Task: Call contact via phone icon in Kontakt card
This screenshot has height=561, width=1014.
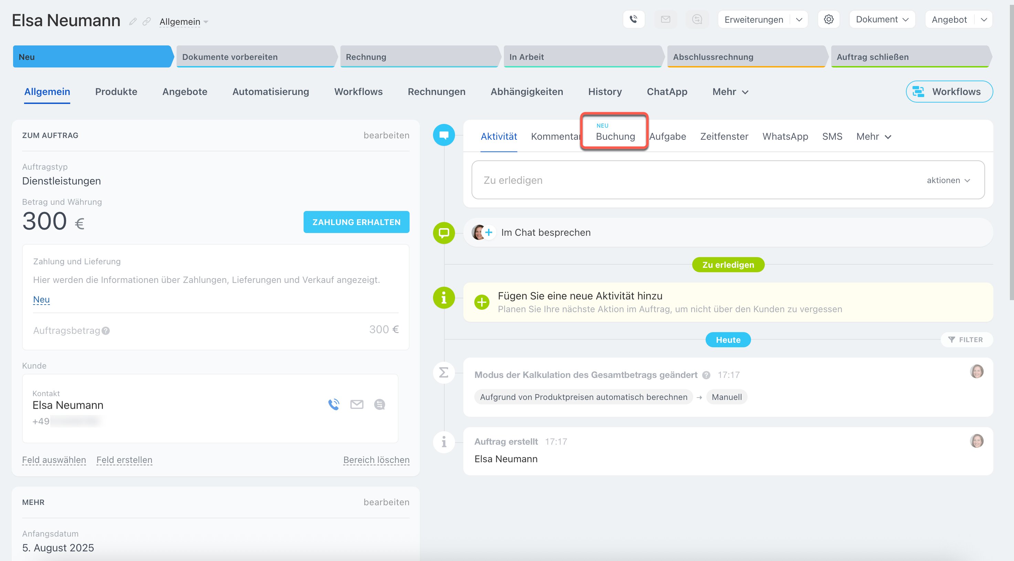Action: 334,404
